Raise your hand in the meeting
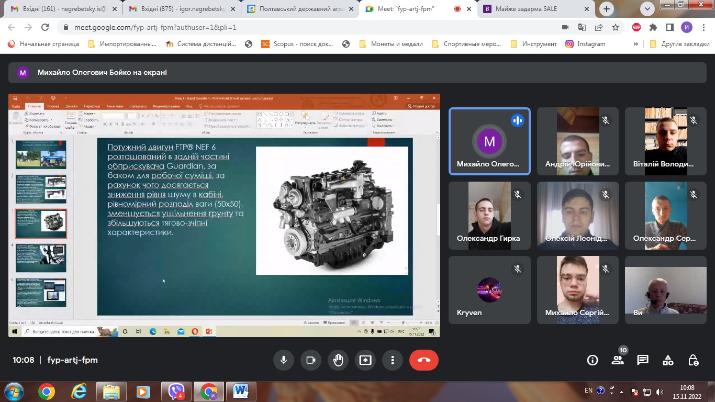This screenshot has width=715, height=402. coord(338,360)
